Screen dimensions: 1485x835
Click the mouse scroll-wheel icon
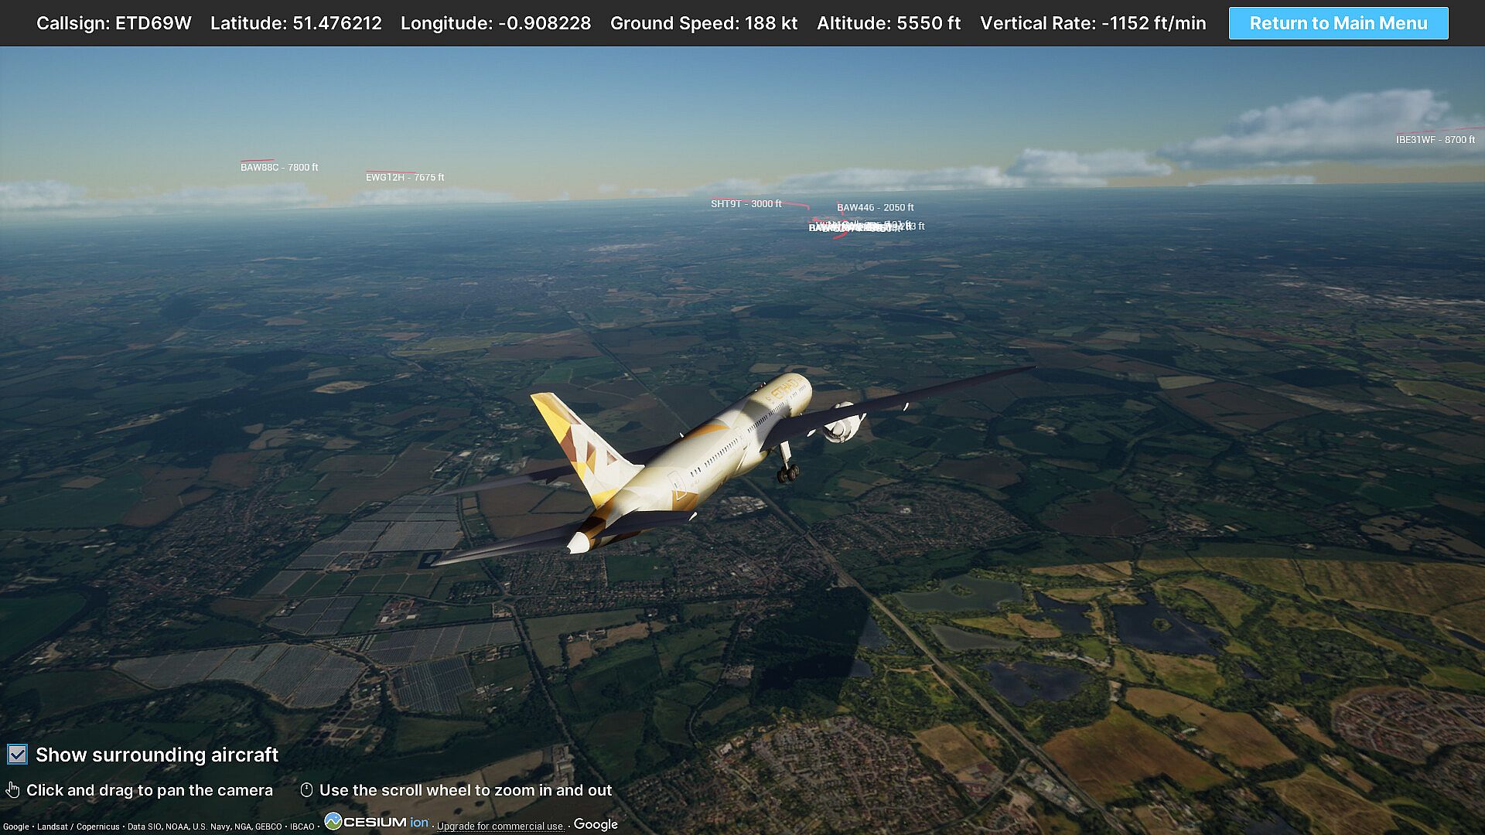(306, 790)
